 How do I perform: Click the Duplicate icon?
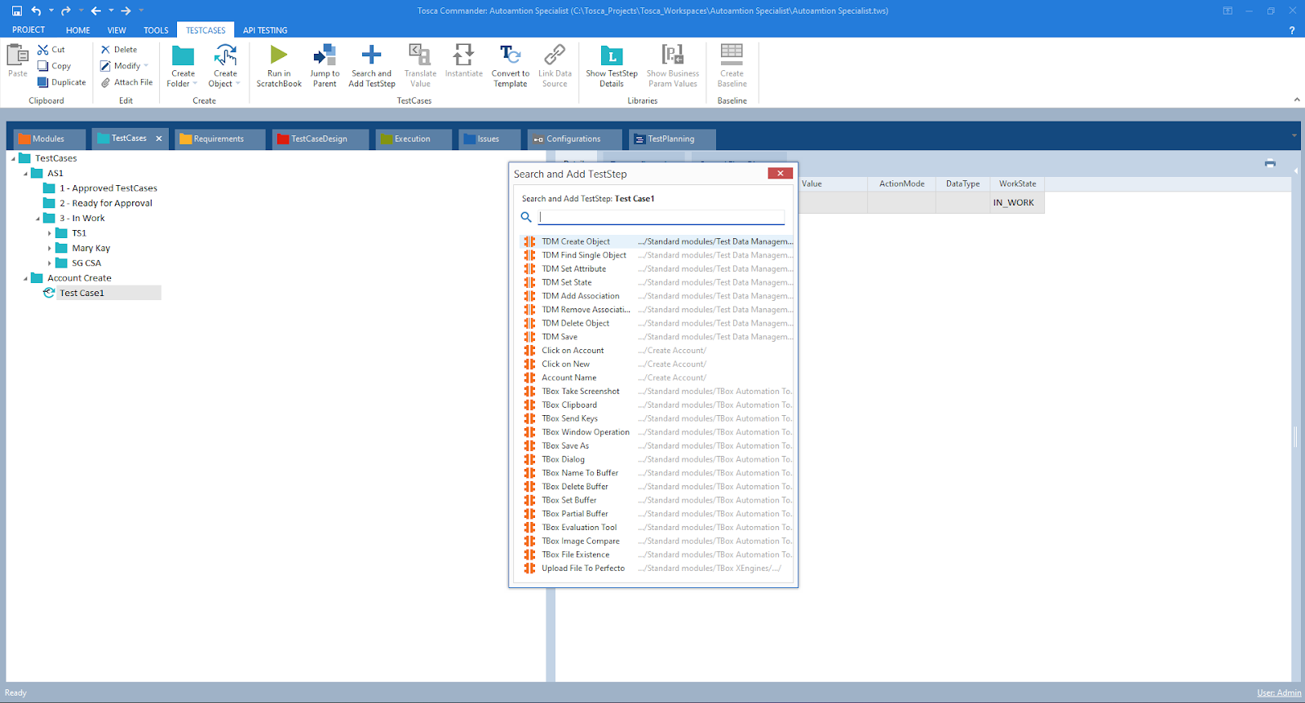click(42, 82)
